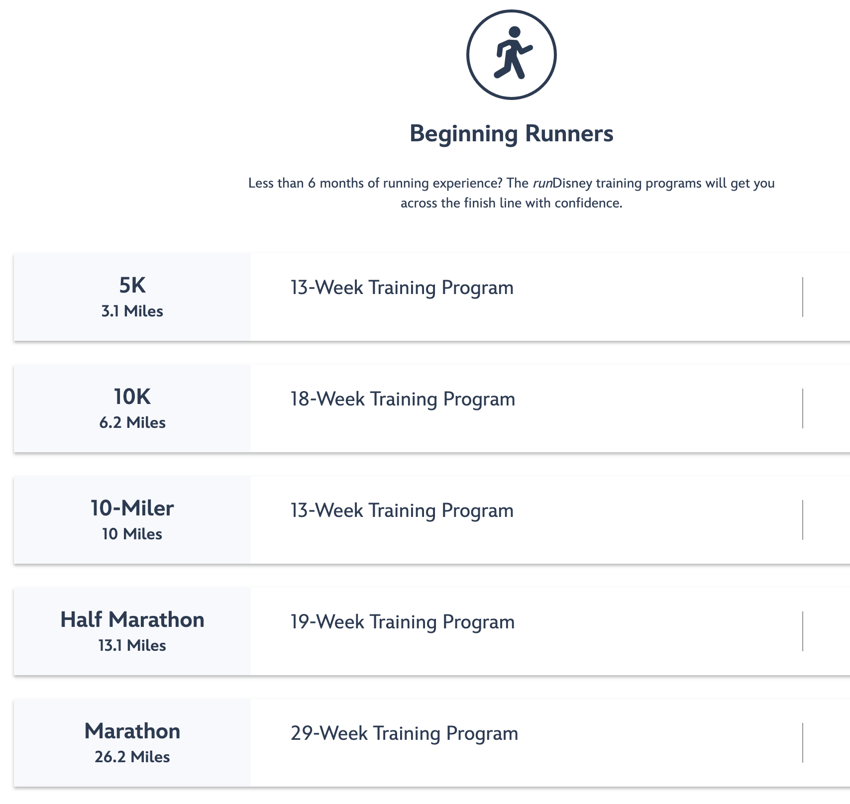Click the running person icon
Viewport: 850px width, 804px height.
point(512,55)
